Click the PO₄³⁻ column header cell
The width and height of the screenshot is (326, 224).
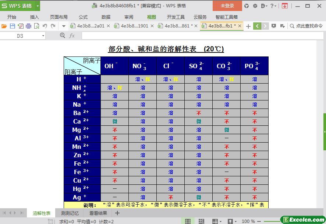[x=254, y=66]
